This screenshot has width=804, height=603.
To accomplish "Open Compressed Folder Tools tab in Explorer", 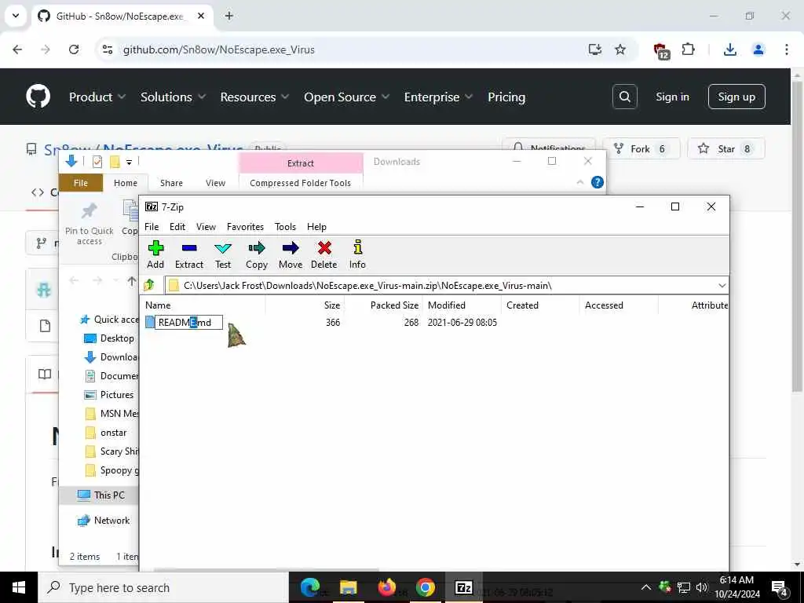I will click(x=301, y=183).
